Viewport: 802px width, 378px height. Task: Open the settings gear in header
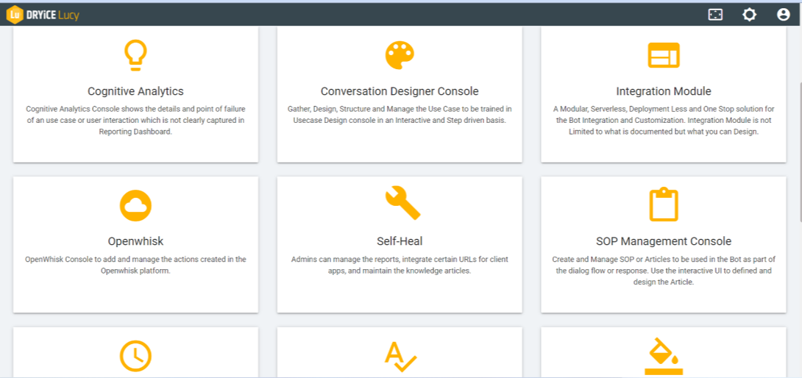tap(749, 15)
